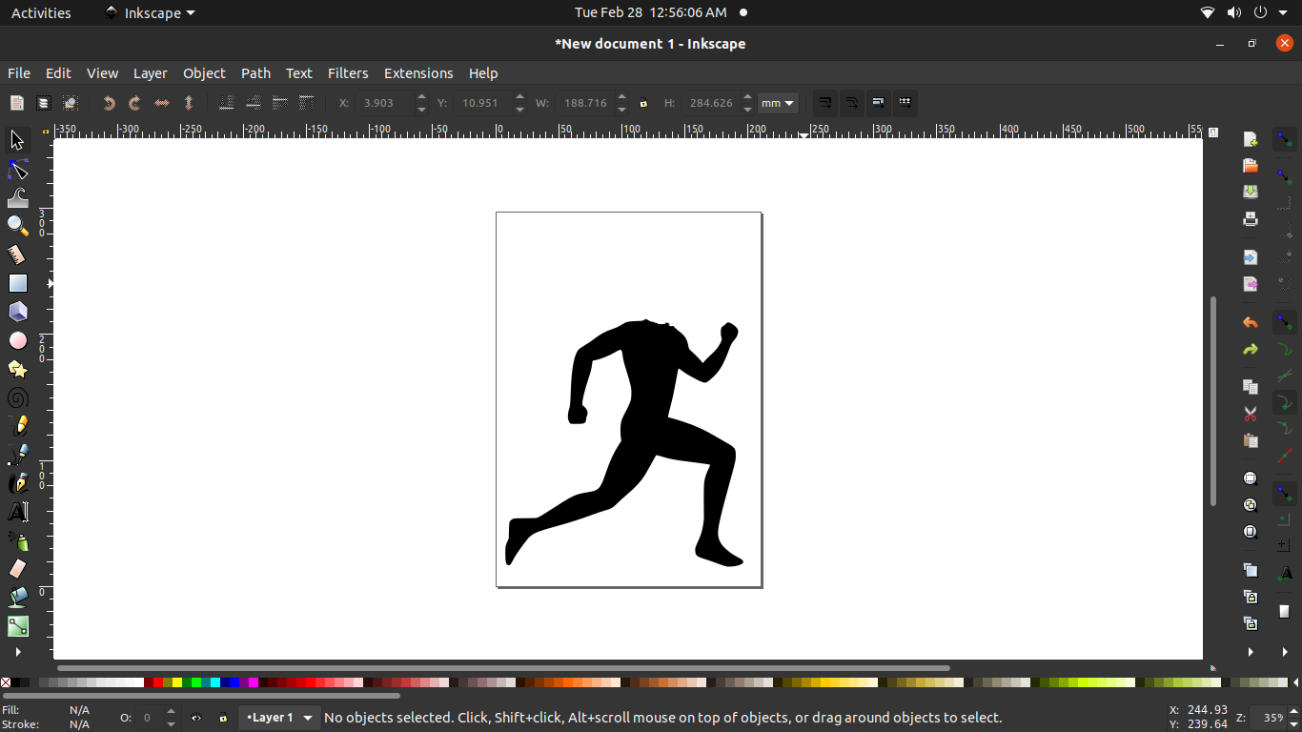Select the Spiral tool

point(16,397)
